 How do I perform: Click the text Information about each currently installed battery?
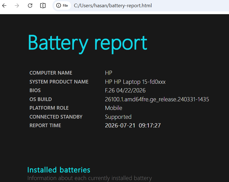pyautogui.click(x=90, y=178)
